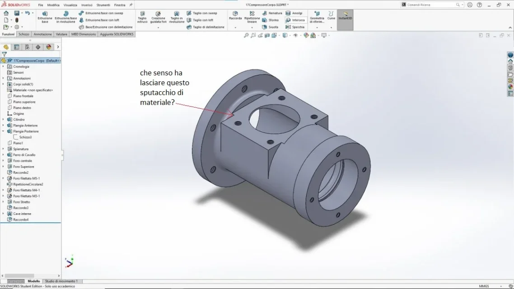
Task: Open the Curve dropdown arrow
Action: point(331,28)
